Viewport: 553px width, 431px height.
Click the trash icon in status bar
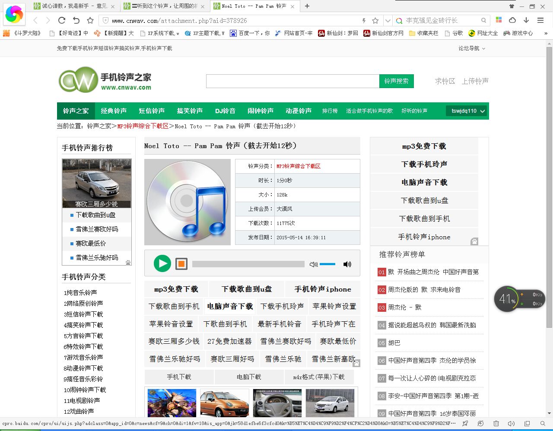[x=496, y=424]
